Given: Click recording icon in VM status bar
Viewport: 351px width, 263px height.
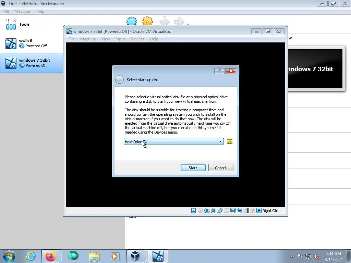Looking at the screenshot, I should tap(239, 211).
